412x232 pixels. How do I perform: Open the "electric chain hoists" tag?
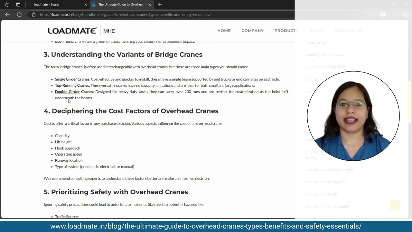322,194
